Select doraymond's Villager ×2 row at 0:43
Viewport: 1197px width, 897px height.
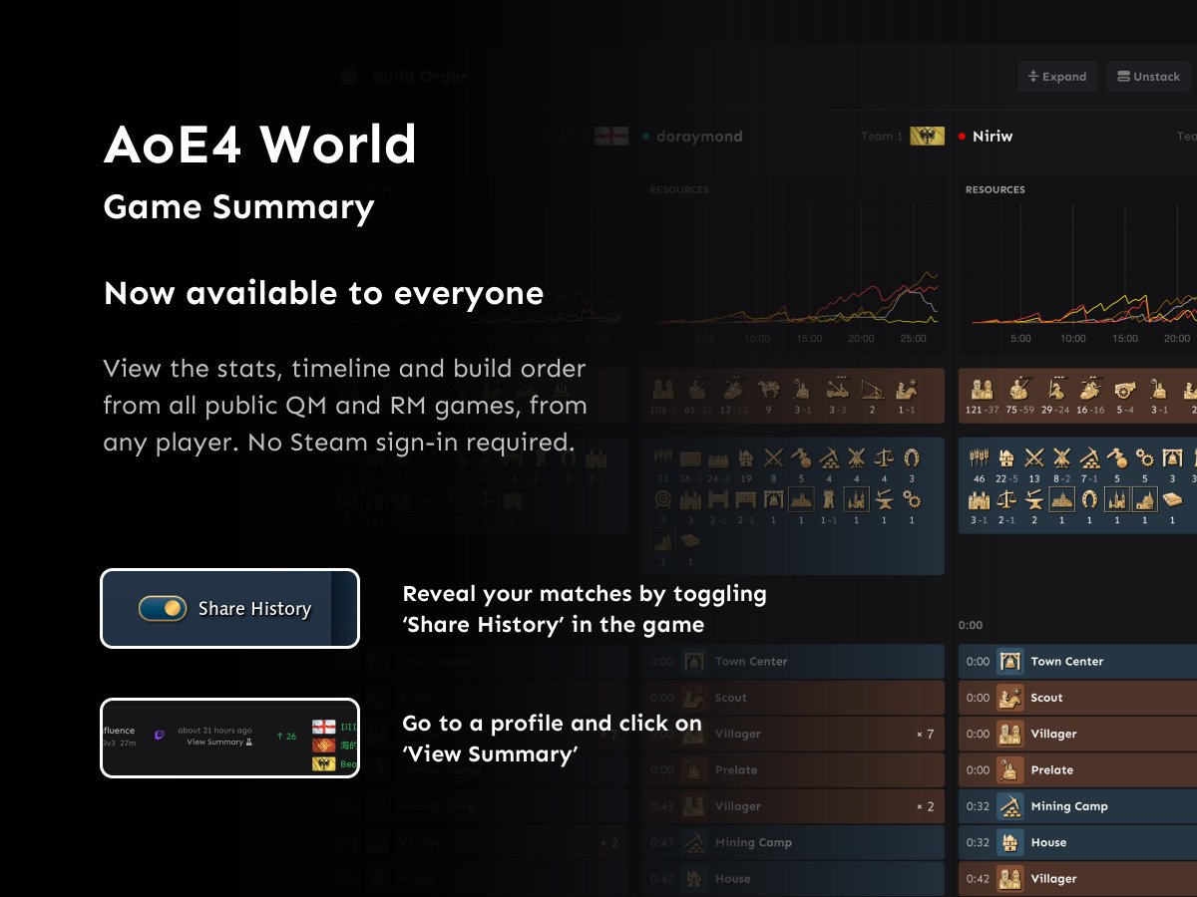point(793,806)
